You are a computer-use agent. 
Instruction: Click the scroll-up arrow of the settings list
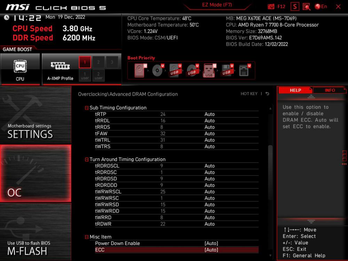click(x=270, y=108)
